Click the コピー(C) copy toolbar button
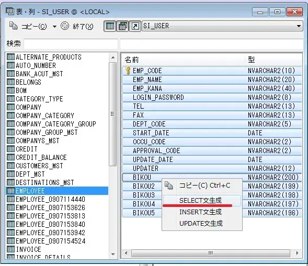 pyautogui.click(x=28, y=26)
